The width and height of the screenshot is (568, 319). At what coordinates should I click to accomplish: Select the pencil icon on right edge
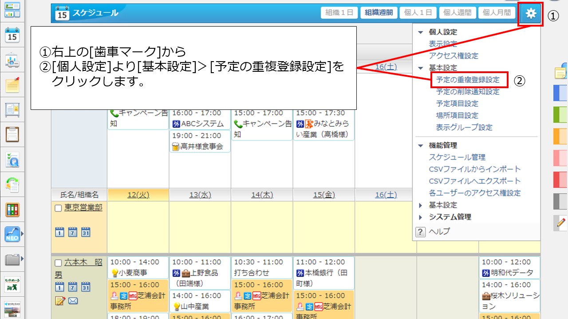click(x=561, y=222)
